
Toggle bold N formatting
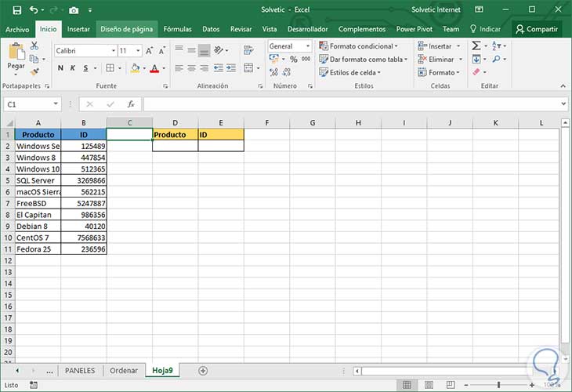(60, 68)
